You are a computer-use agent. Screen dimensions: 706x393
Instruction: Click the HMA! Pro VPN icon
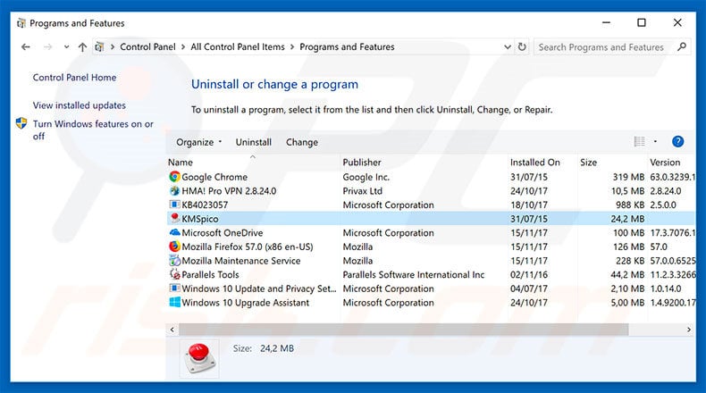pyautogui.click(x=174, y=190)
